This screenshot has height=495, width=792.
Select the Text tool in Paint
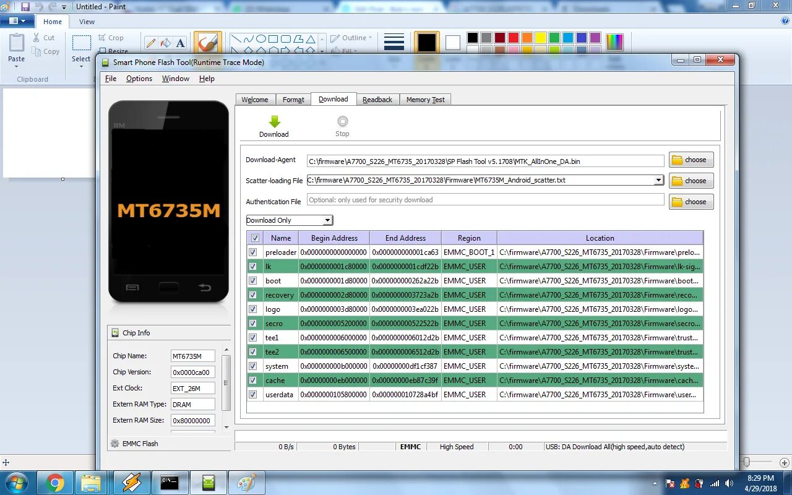pos(180,43)
